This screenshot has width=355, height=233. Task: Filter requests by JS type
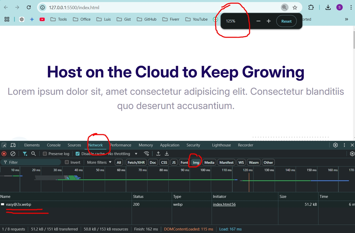[x=174, y=162]
